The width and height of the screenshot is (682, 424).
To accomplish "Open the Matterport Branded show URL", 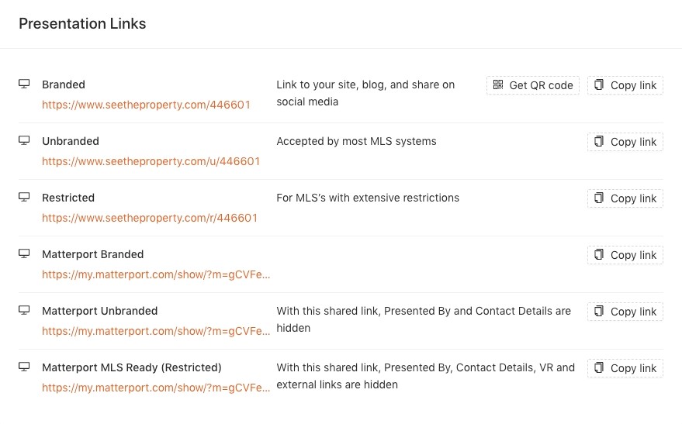I will tap(156, 274).
